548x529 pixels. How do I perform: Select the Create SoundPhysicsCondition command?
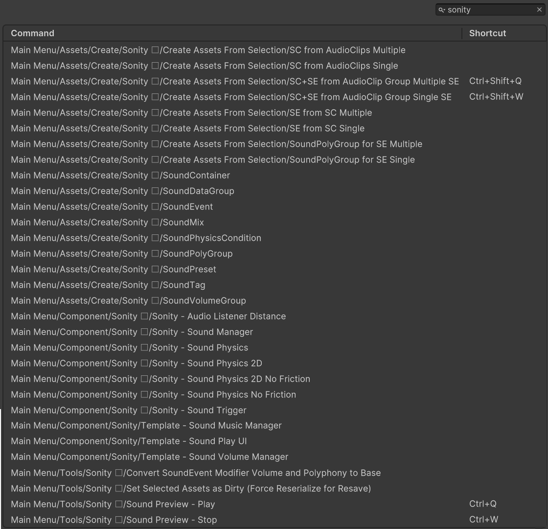coord(274,238)
